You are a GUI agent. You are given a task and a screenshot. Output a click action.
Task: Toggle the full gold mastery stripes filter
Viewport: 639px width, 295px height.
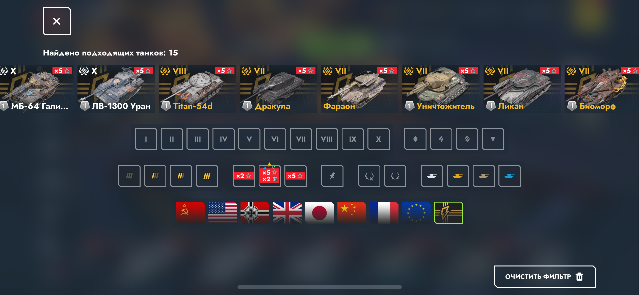pos(207,176)
